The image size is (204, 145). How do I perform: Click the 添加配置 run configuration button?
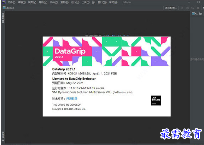[171, 8]
